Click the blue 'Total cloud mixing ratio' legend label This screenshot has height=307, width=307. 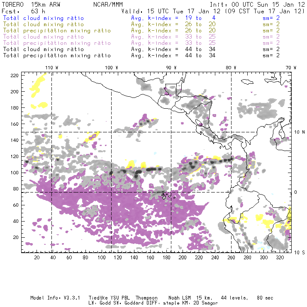(x=44, y=18)
